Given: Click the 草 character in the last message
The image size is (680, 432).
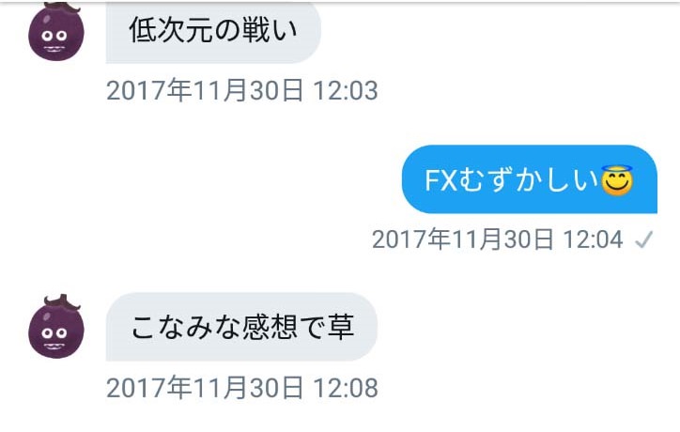Looking at the screenshot, I should point(341,327).
